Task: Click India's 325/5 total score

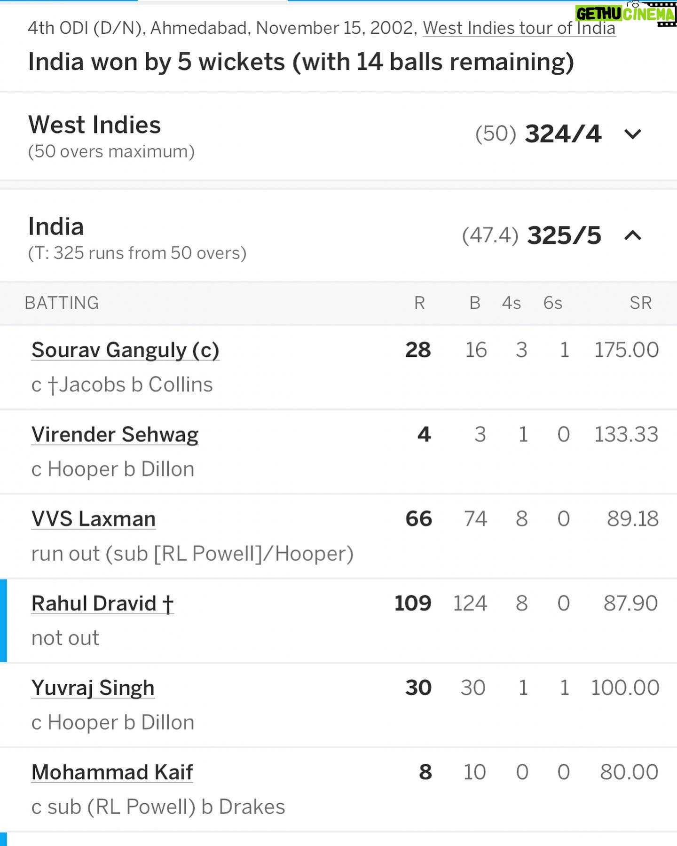Action: (564, 235)
